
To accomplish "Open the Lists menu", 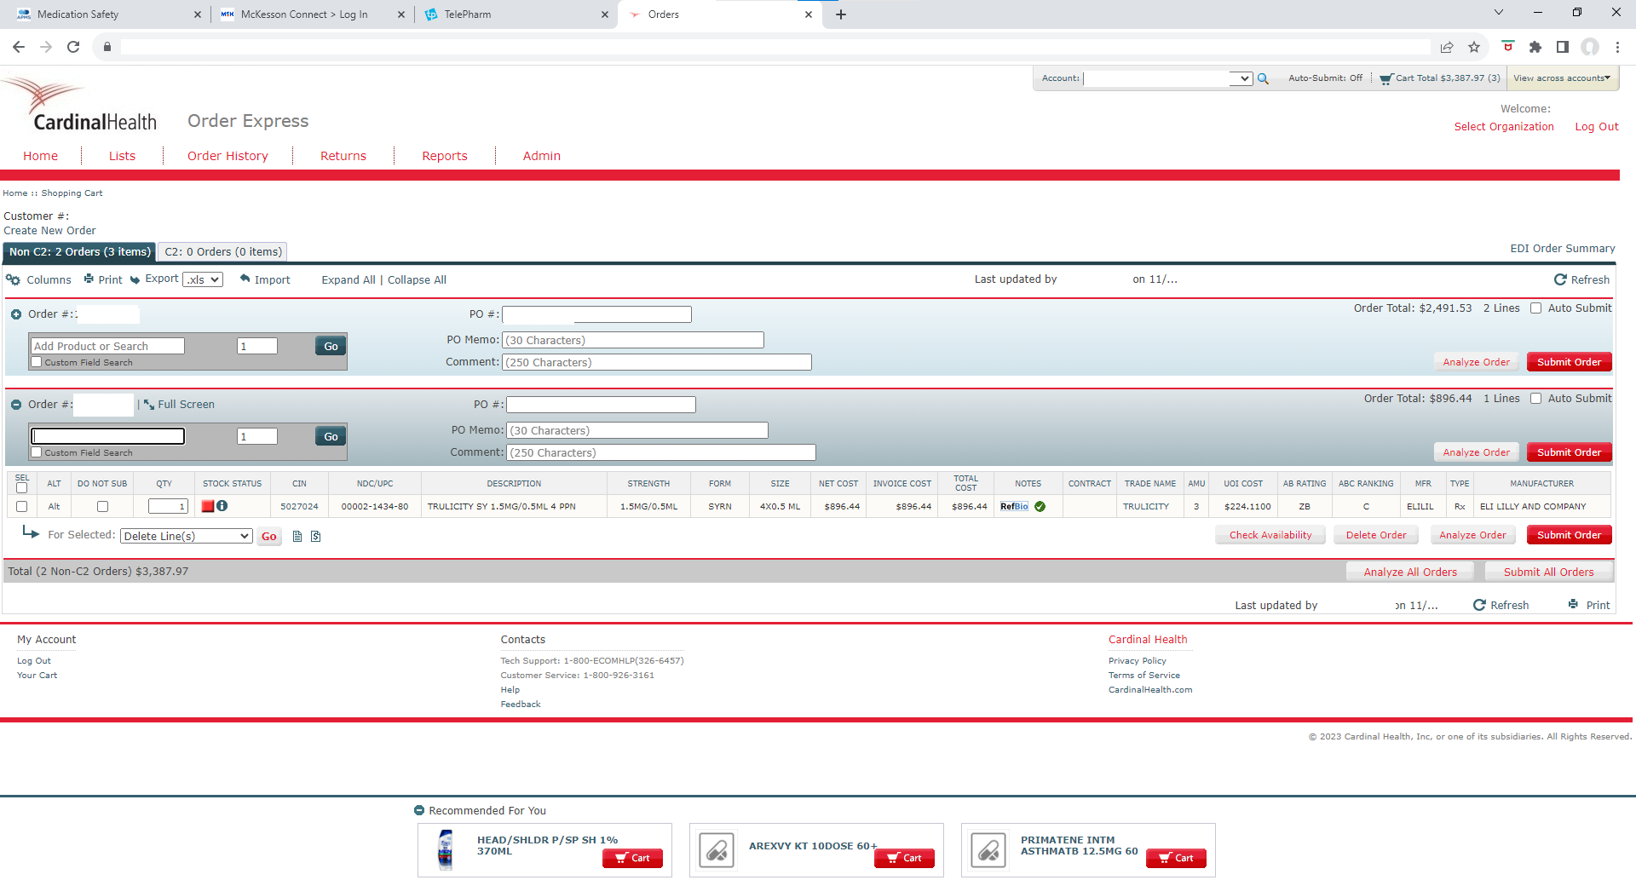I will point(122,156).
